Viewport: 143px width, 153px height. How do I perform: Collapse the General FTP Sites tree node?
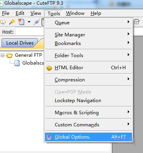pos(2,56)
